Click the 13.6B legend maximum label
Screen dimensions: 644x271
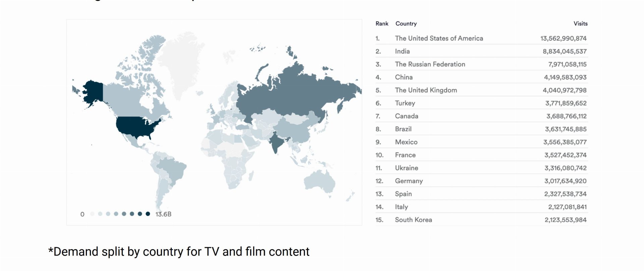[163, 214]
